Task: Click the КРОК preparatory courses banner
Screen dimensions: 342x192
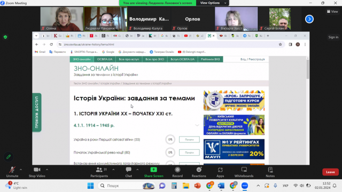Action: (234, 101)
